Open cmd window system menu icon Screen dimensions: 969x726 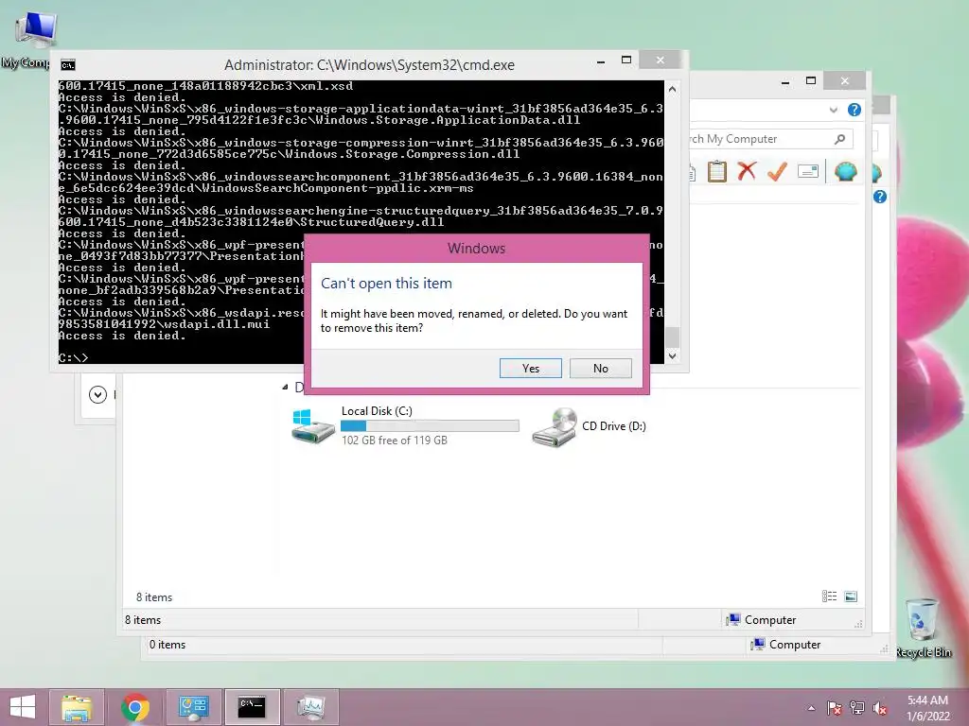68,65
